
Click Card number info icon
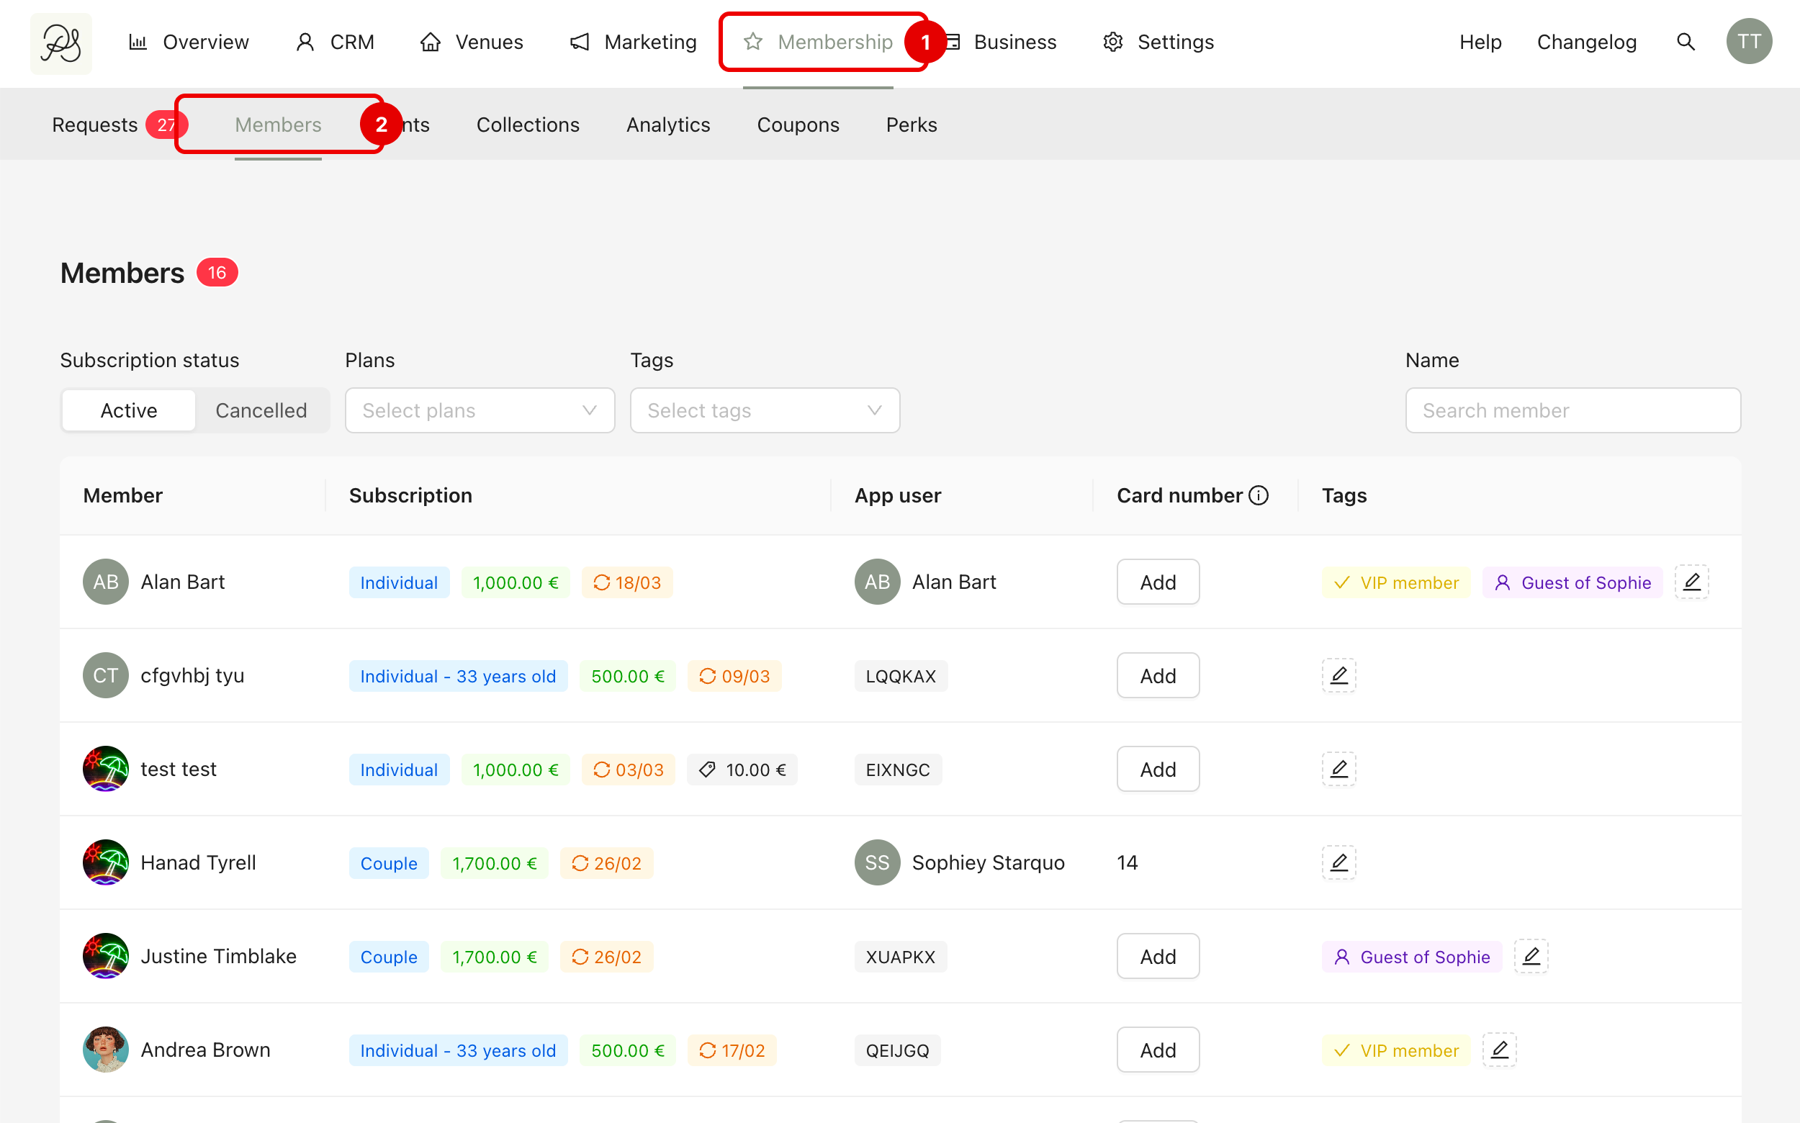click(x=1259, y=495)
